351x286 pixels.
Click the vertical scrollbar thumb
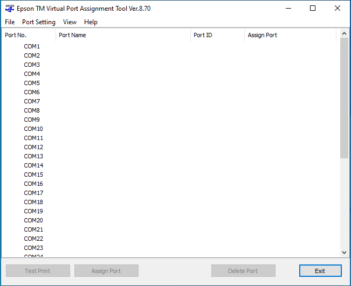[345, 98]
